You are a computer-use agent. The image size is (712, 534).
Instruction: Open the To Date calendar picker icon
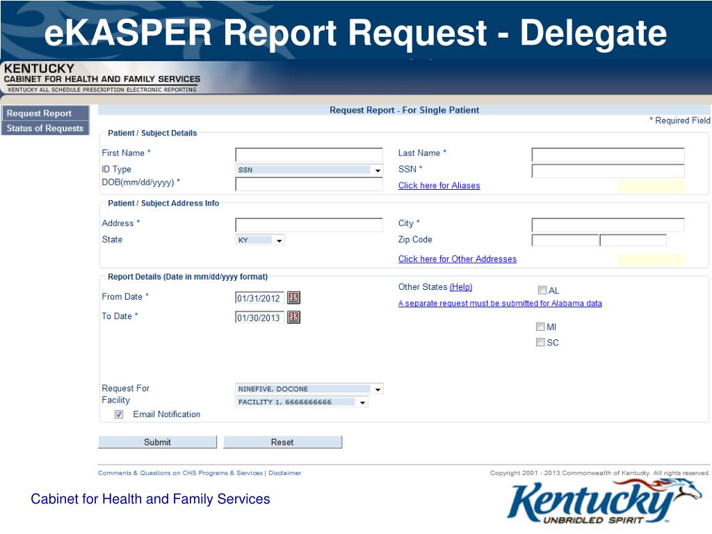(294, 317)
